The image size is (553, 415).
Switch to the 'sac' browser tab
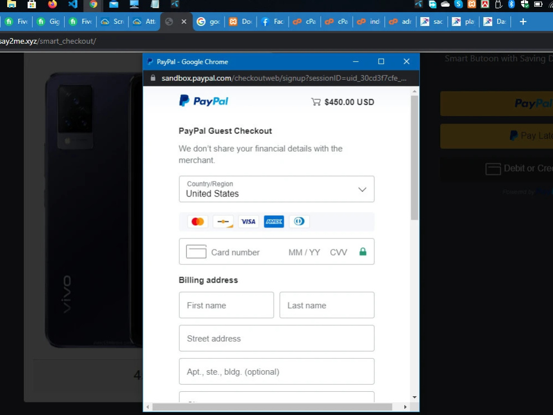click(432, 22)
